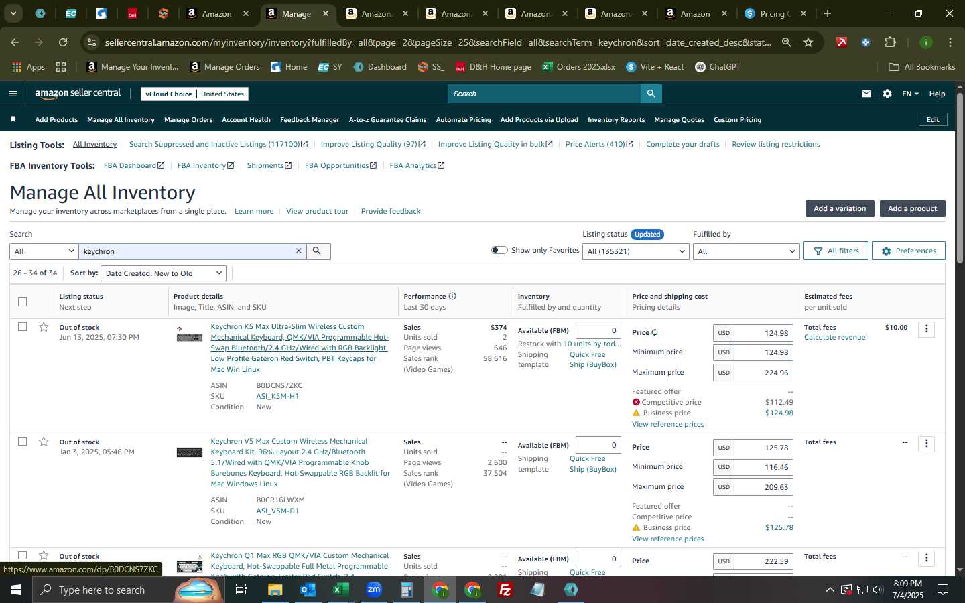Bookmark this page with the star icon

(808, 42)
